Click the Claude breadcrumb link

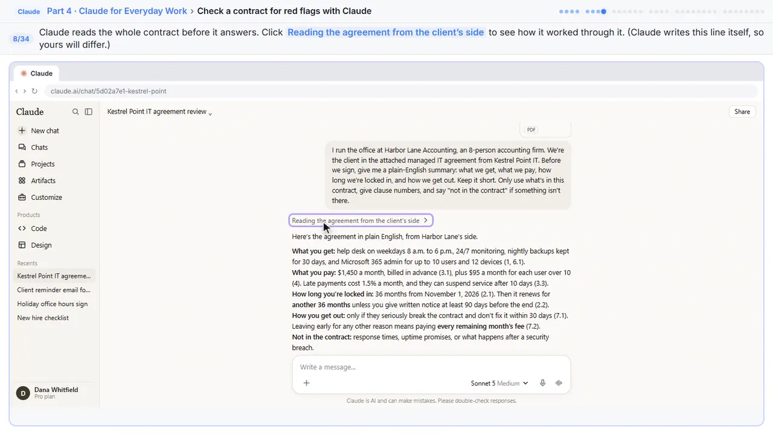click(x=29, y=11)
